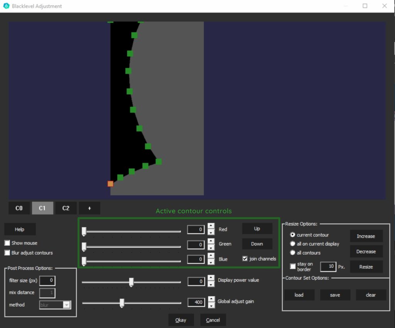Viewport: 395px width, 328px height.
Task: Click the save contour set button
Action: tap(335, 295)
